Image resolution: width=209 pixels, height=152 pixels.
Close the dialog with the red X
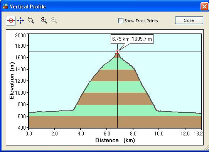204,7
